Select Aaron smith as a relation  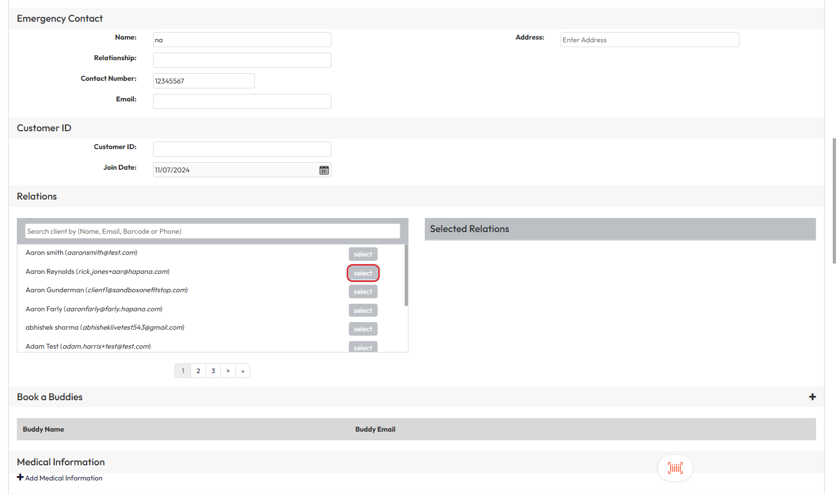[363, 254]
